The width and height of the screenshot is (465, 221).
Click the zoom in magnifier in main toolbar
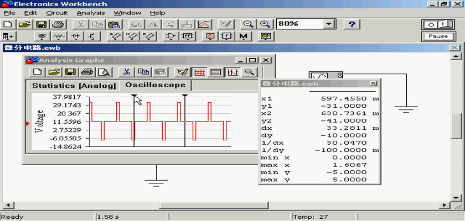coord(265,24)
